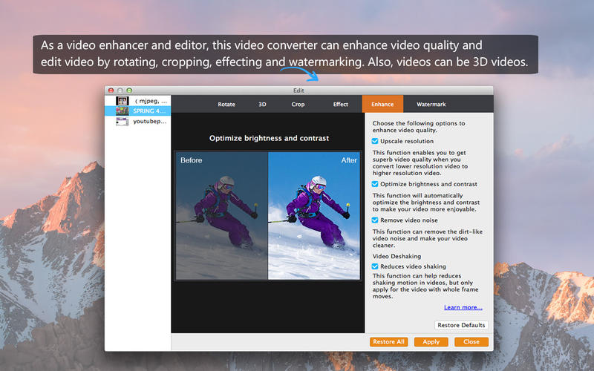Open the Rotate tab

click(x=226, y=105)
